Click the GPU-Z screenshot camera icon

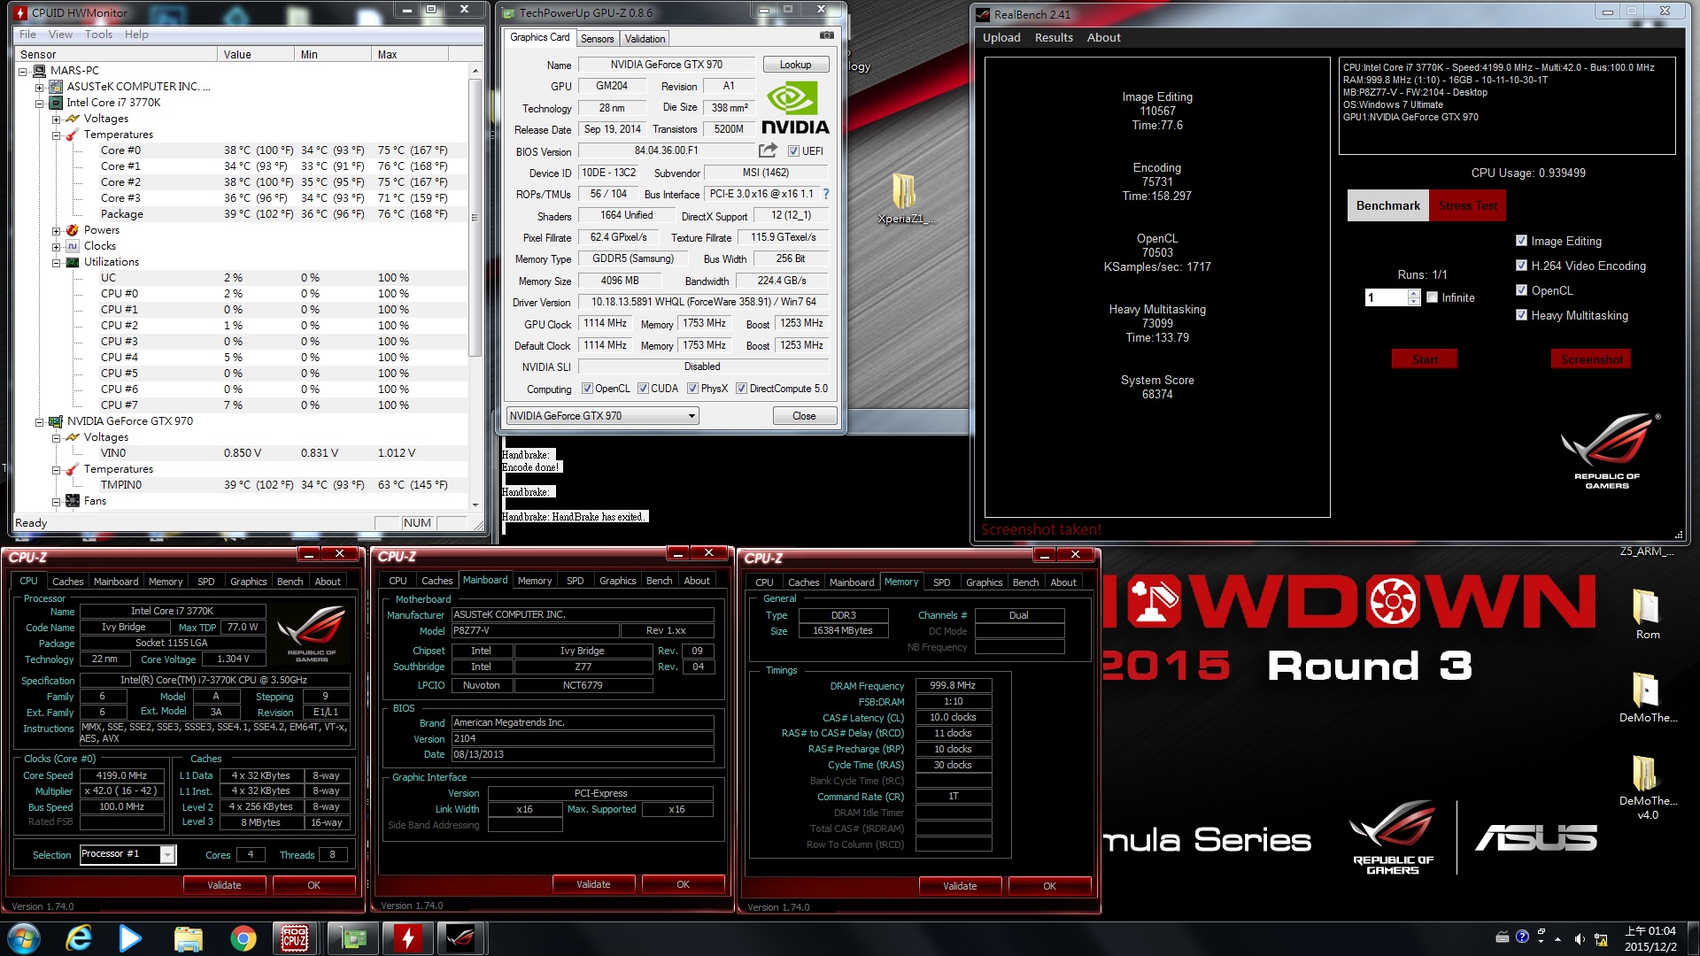(826, 36)
